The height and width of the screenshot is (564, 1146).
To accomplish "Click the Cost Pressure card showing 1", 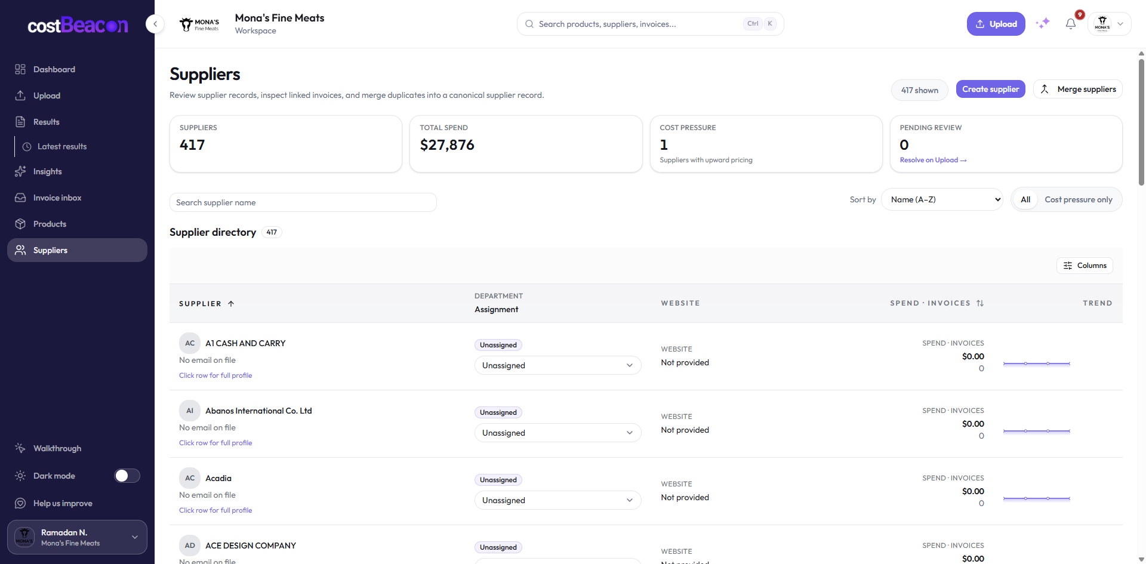I will (766, 144).
